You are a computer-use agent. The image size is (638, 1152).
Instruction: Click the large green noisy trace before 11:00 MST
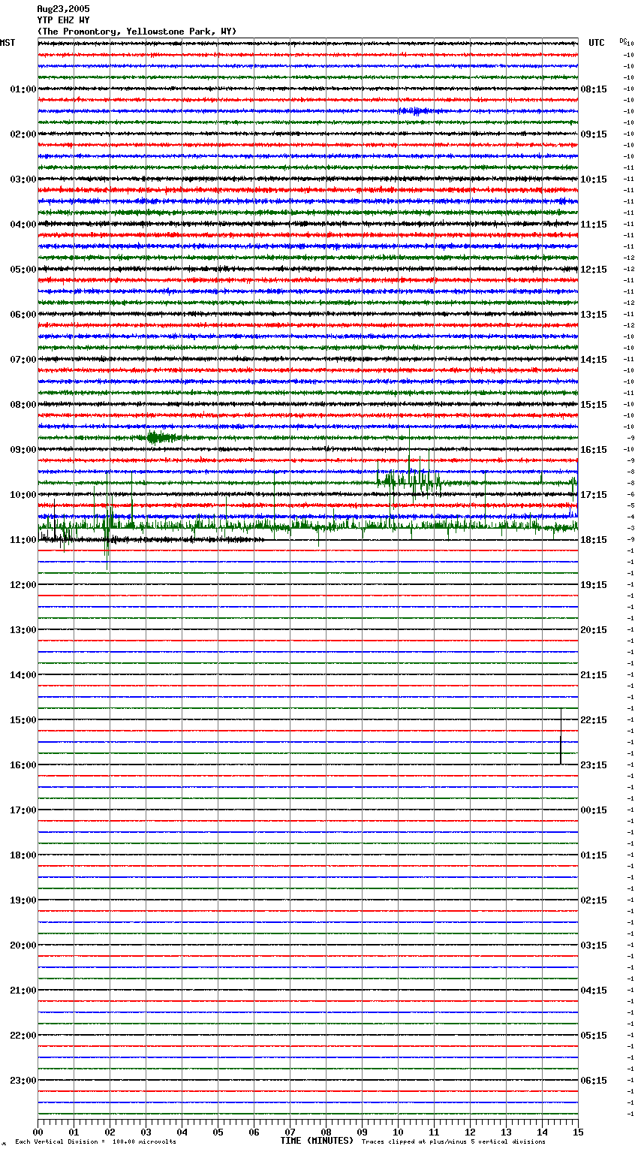click(308, 527)
